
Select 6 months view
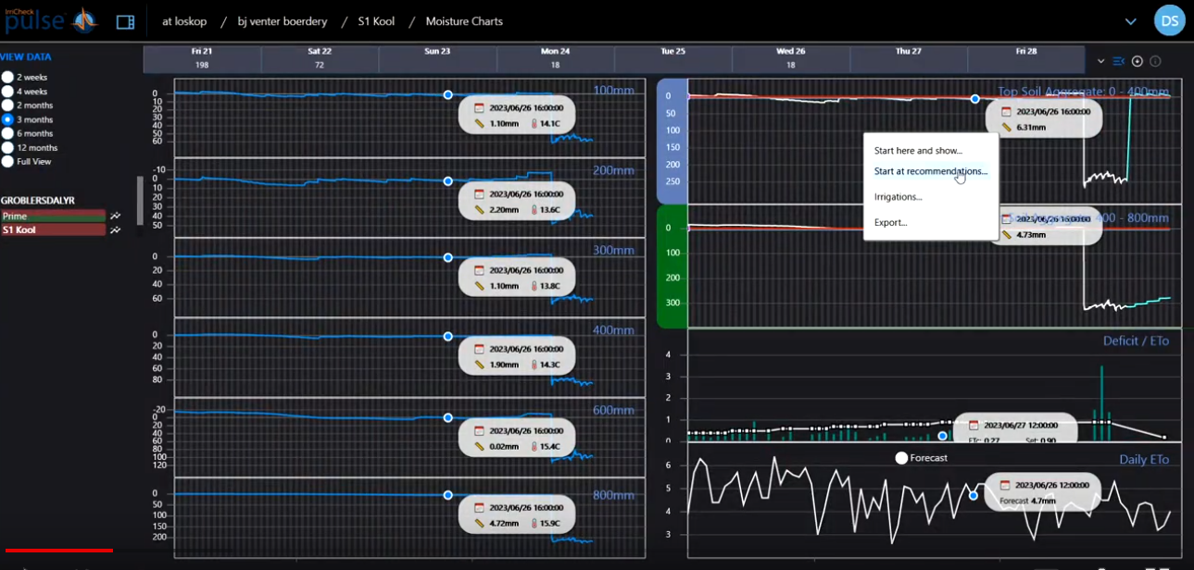pos(7,133)
